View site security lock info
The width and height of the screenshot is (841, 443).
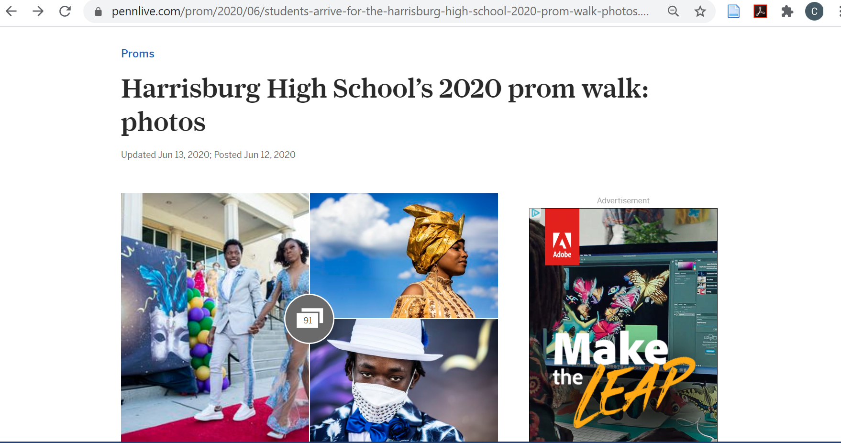pyautogui.click(x=98, y=11)
